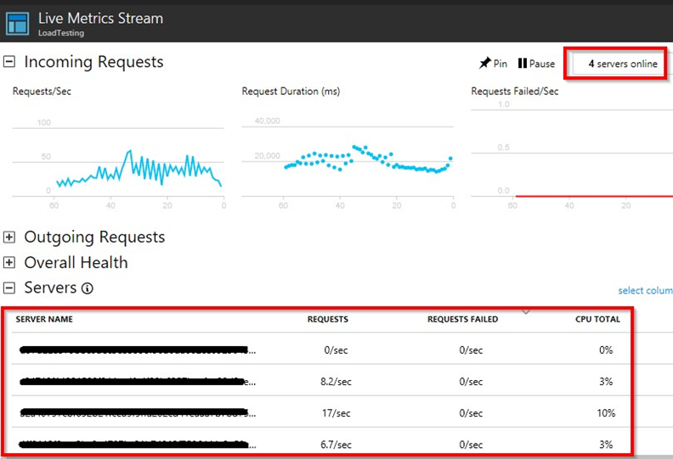Expand the Overall Health section

(10, 263)
